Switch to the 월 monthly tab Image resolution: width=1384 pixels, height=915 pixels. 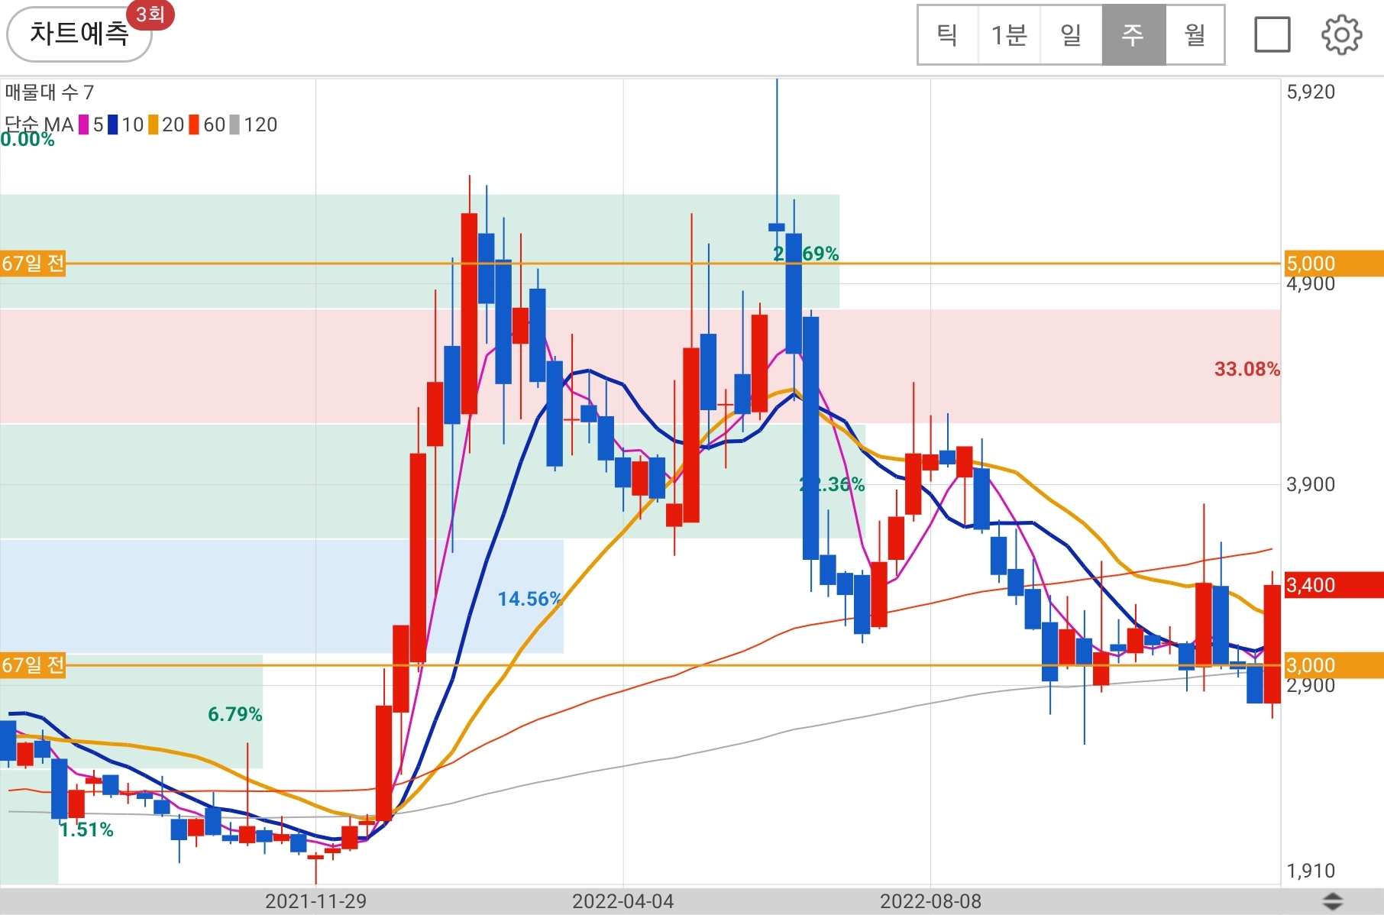click(x=1195, y=35)
